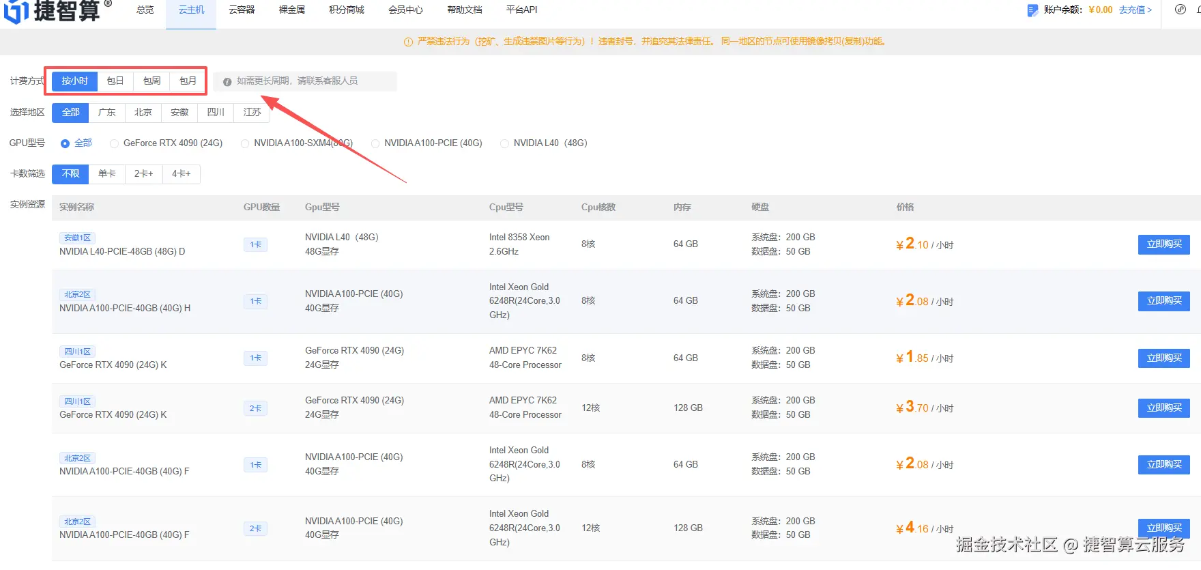Image resolution: width=1201 pixels, height=570 pixels.
Task: Buy the NVIDIA A100-PCIE-40GB H instance
Action: (1163, 301)
